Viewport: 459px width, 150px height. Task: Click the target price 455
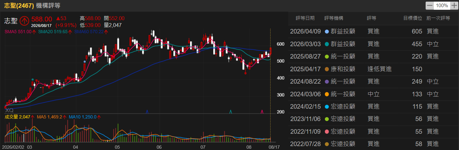[417, 44]
